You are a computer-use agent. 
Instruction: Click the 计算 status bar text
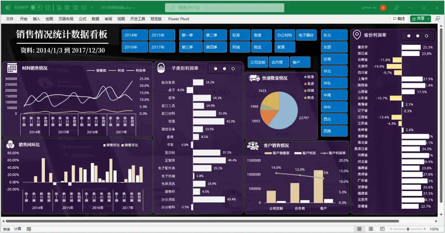pyautogui.click(x=18, y=229)
